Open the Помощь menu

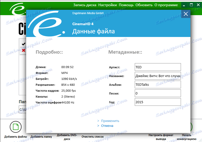tap(126, 5)
